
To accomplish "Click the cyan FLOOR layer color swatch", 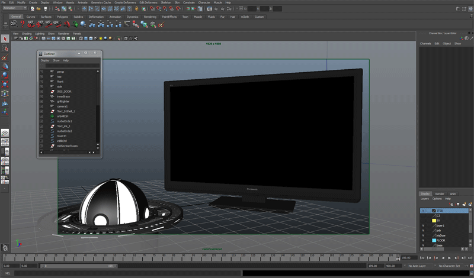I will (434, 241).
